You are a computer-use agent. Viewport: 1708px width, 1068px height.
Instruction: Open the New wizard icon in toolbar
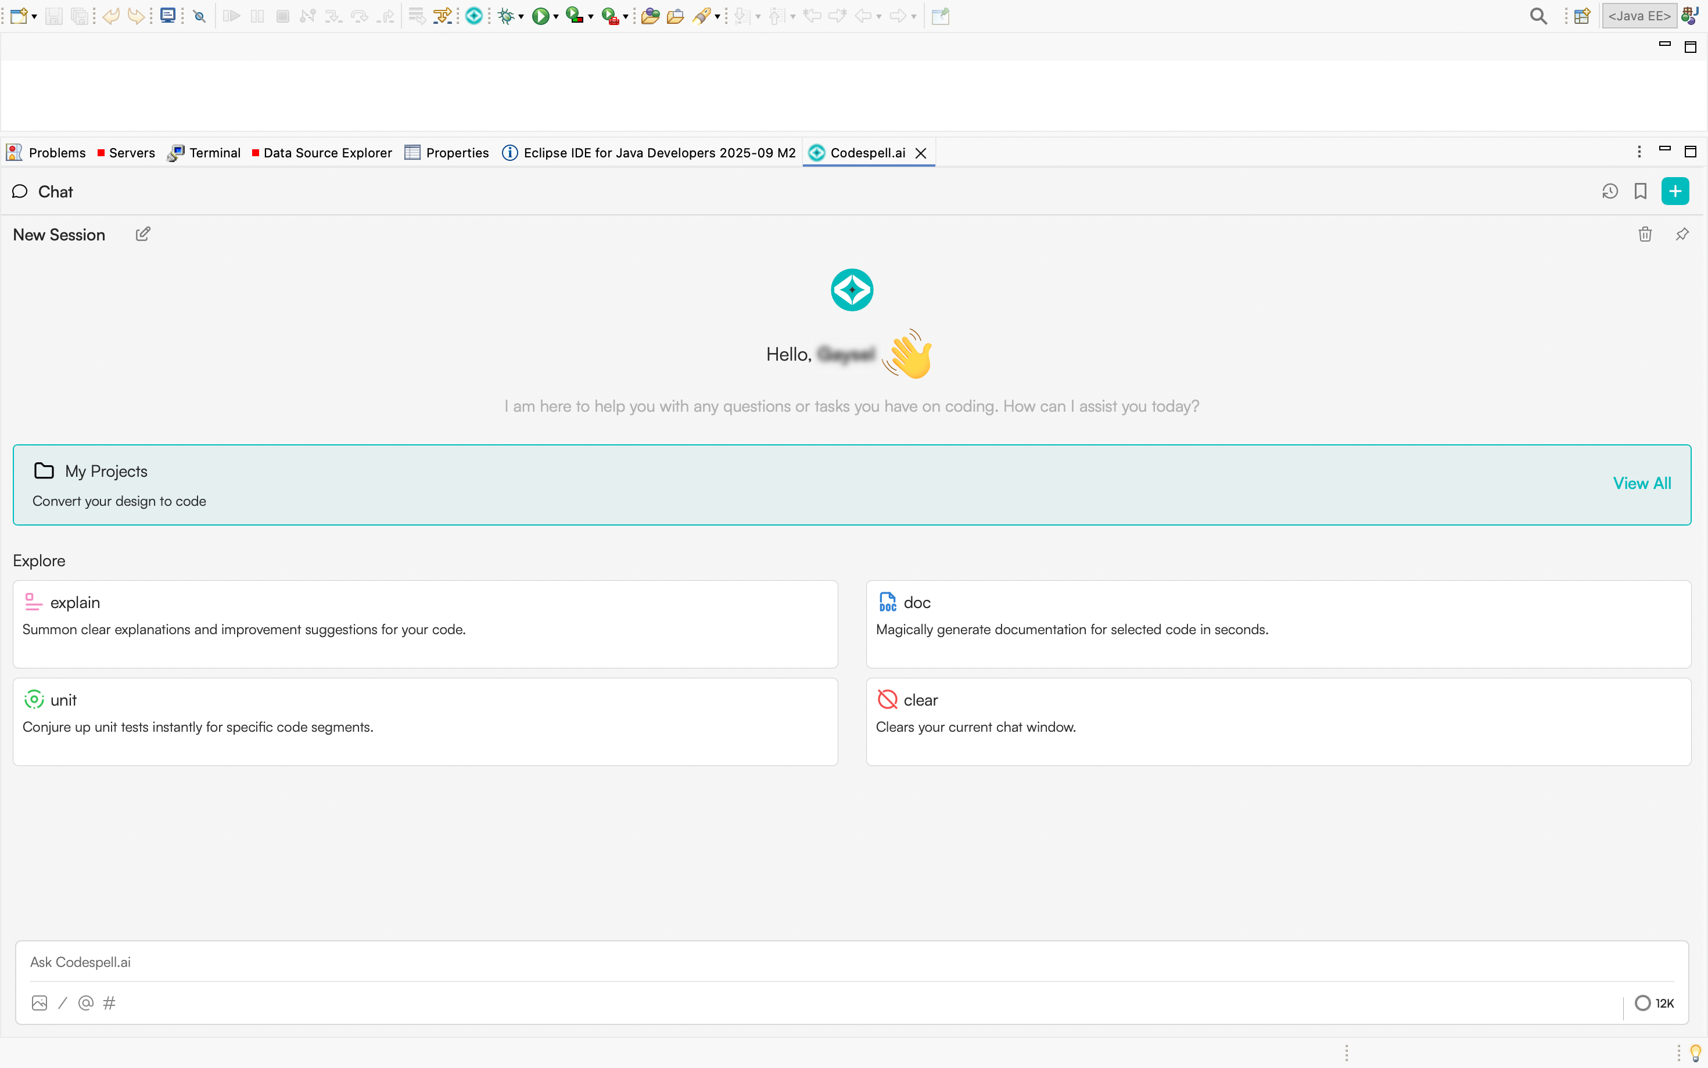[19, 16]
